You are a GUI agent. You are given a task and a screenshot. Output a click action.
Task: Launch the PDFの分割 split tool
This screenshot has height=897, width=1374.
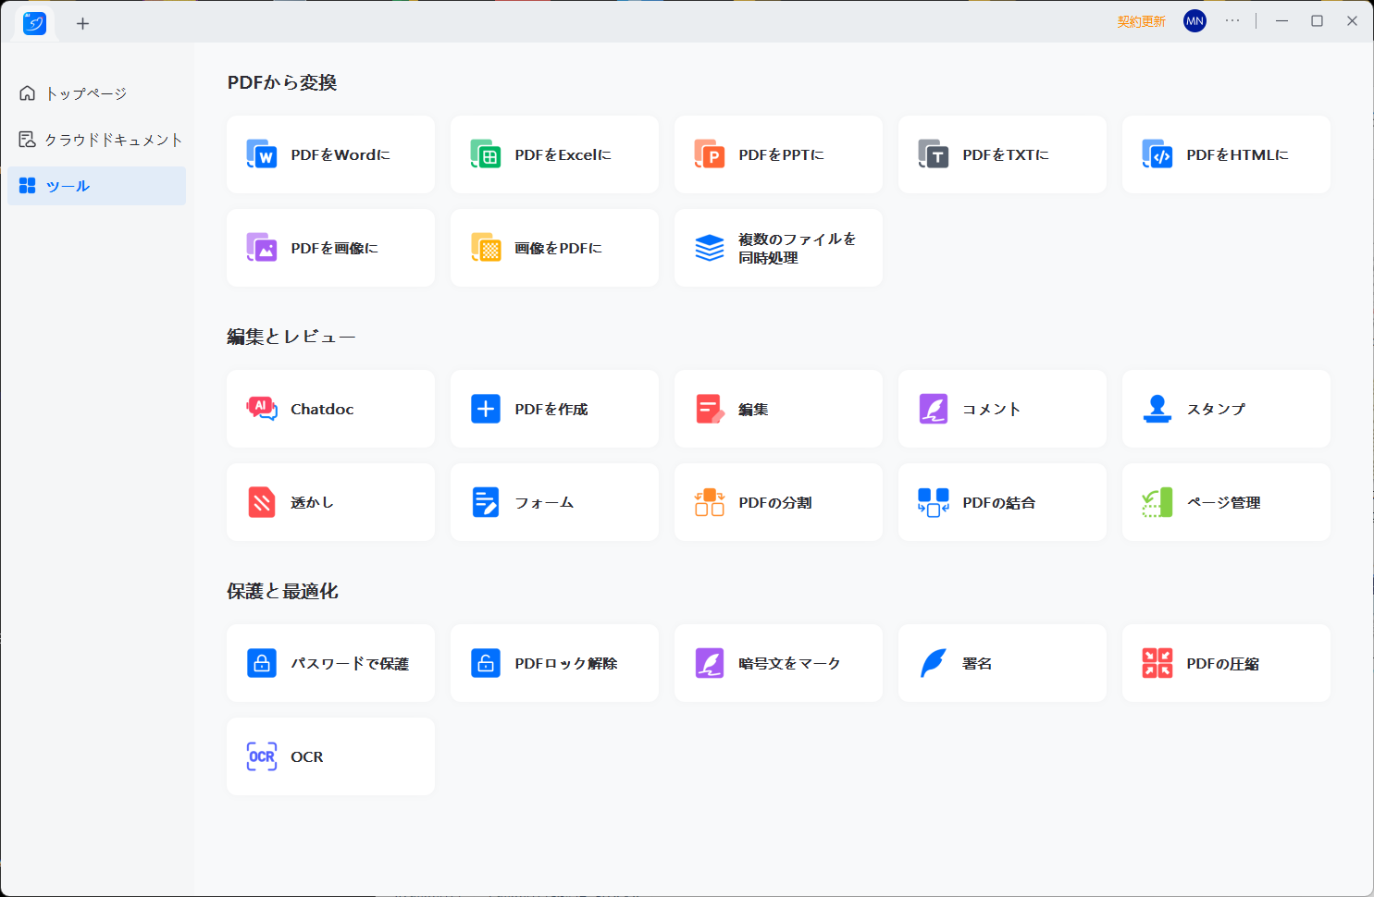click(x=778, y=501)
